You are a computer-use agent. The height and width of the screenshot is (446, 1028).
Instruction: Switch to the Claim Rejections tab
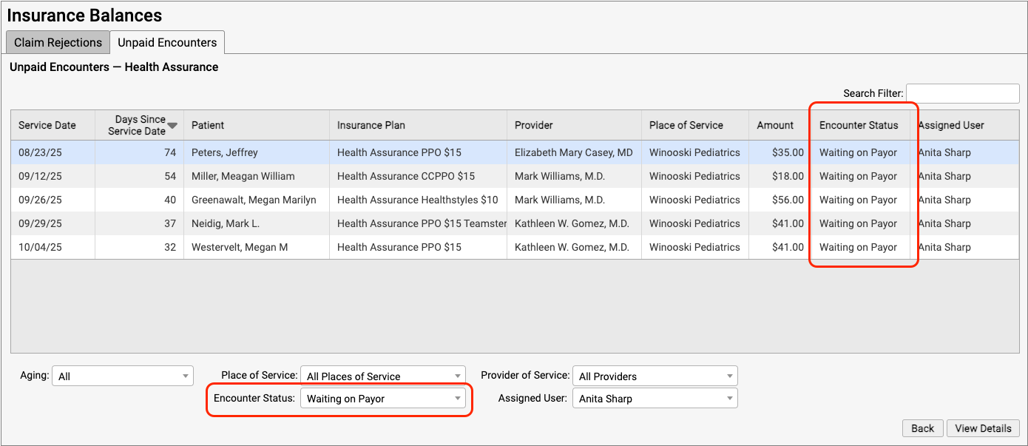pyautogui.click(x=58, y=42)
